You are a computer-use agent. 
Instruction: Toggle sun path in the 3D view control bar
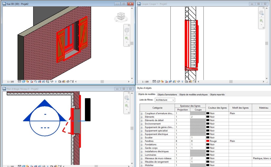click(x=28, y=82)
